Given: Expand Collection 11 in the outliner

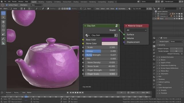Looking at the screenshot, I should 156,16.
